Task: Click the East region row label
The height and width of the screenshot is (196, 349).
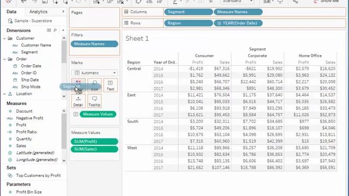Action: pos(131,95)
